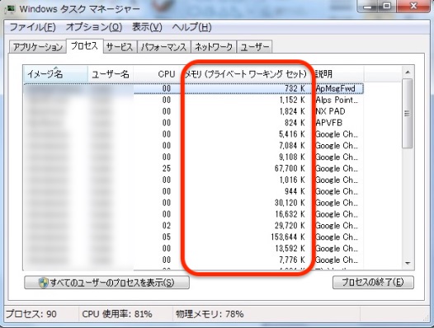Screen dimensions: 434x328
Task: Select the プロセス tab
Action: (x=85, y=45)
